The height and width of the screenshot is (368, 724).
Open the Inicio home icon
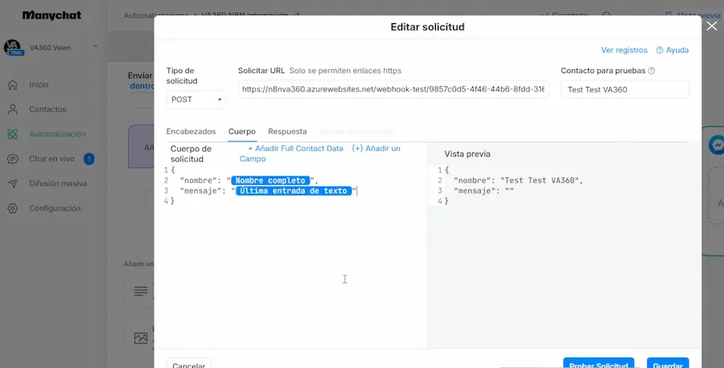tap(13, 85)
